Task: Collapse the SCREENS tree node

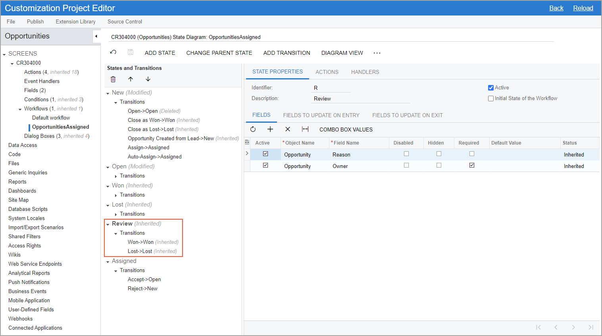Action: (x=4, y=54)
